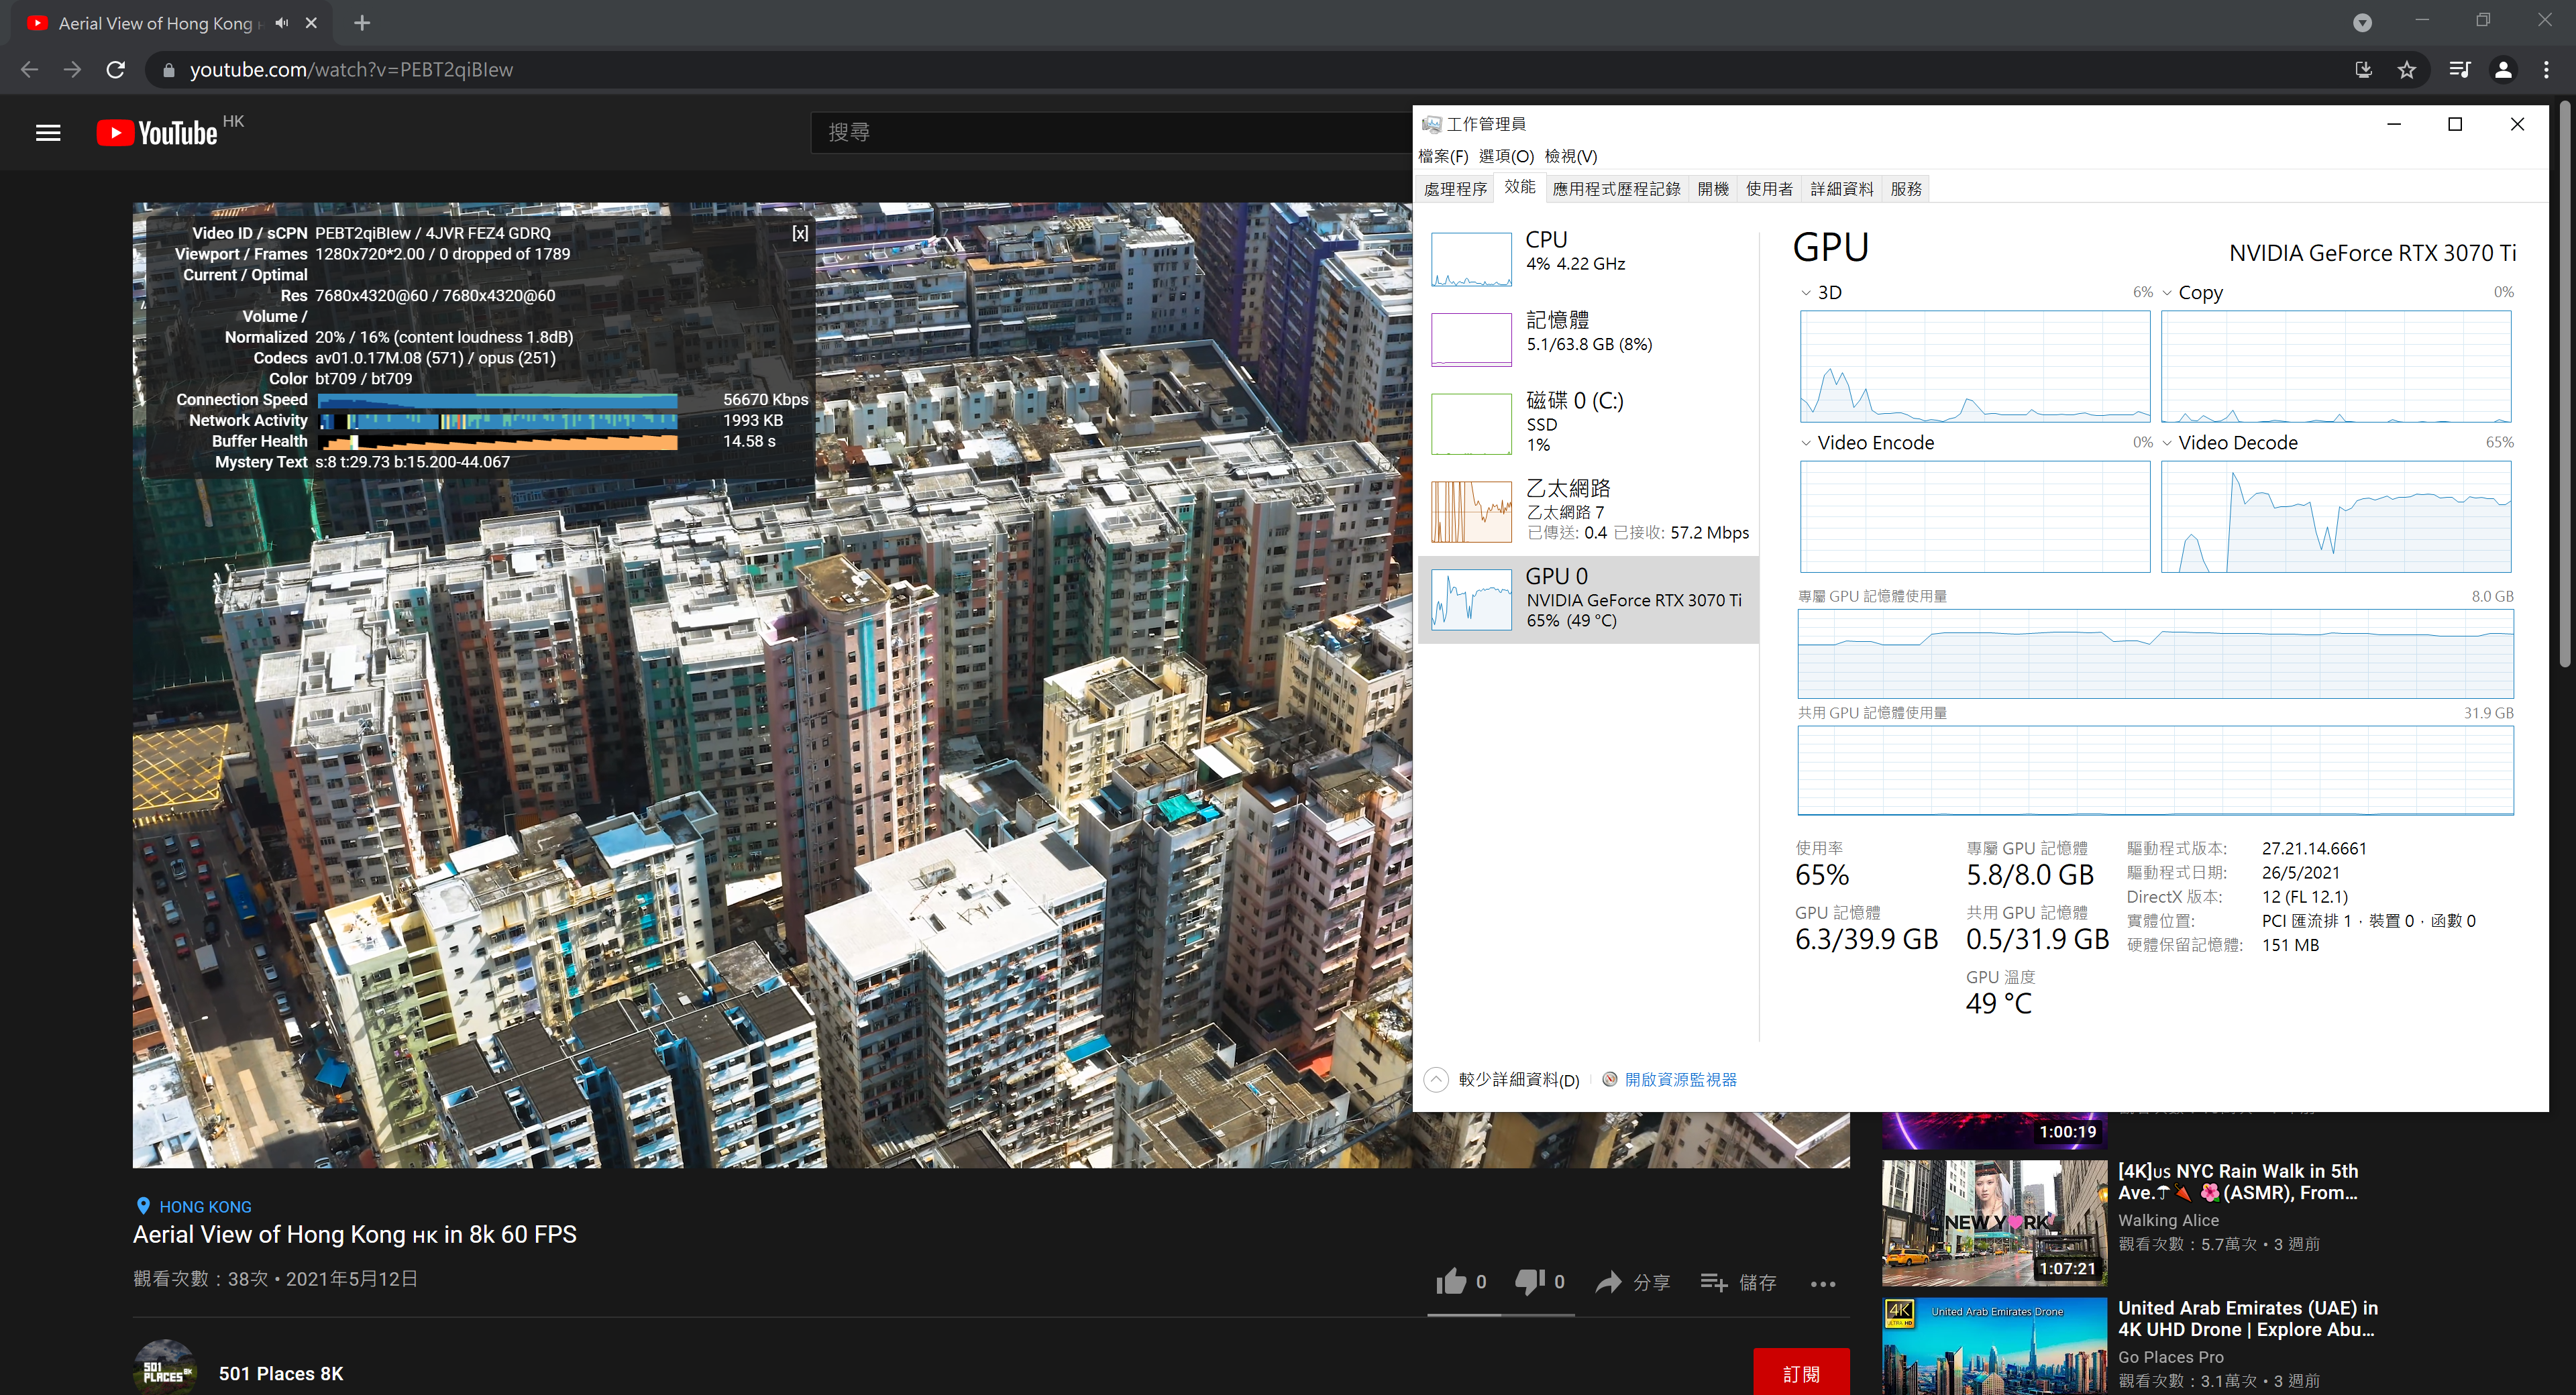Select 記憶體 in performance sidebar

click(x=1588, y=339)
